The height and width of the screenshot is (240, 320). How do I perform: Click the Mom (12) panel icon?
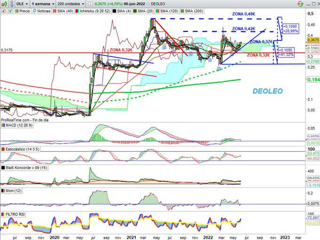3,191
